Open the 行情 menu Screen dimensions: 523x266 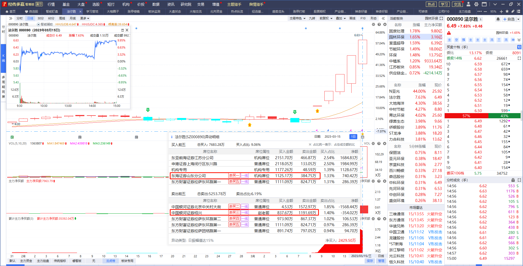[x=51, y=4]
